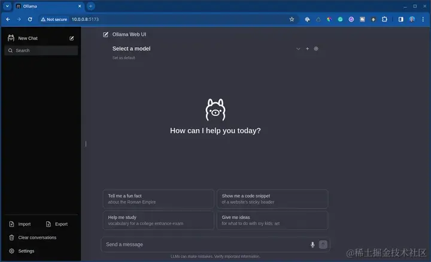This screenshot has width=431, height=262.
Task: Click the Grammarly green extension icon
Action: coord(340,19)
